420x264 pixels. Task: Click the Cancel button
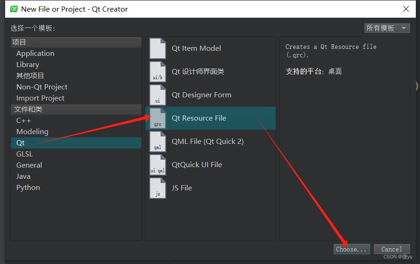(392, 249)
